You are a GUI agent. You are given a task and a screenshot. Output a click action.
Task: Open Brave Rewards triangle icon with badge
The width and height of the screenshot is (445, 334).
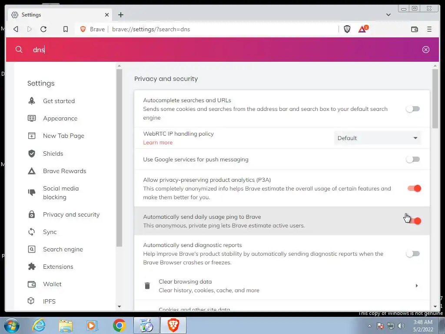tap(363, 29)
